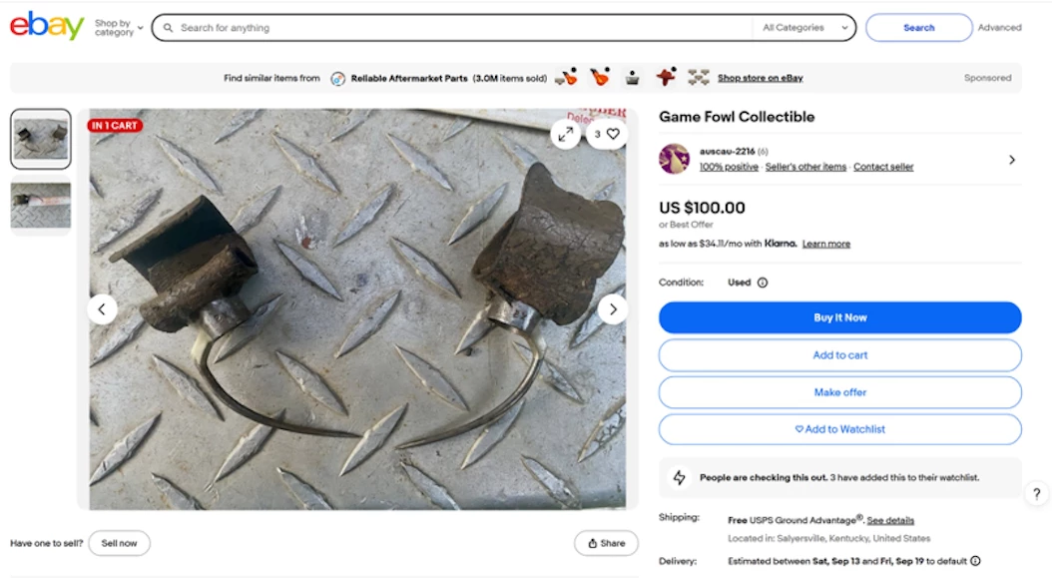This screenshot has width=1052, height=578.
Task: Open the condition info icon
Action: pyautogui.click(x=763, y=283)
